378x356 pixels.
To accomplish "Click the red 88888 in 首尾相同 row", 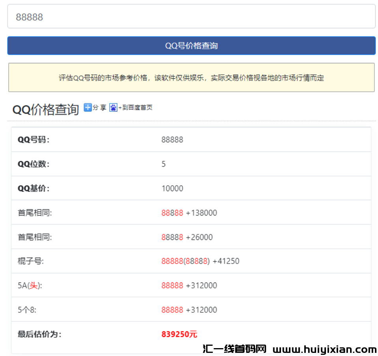I will click(170, 212).
